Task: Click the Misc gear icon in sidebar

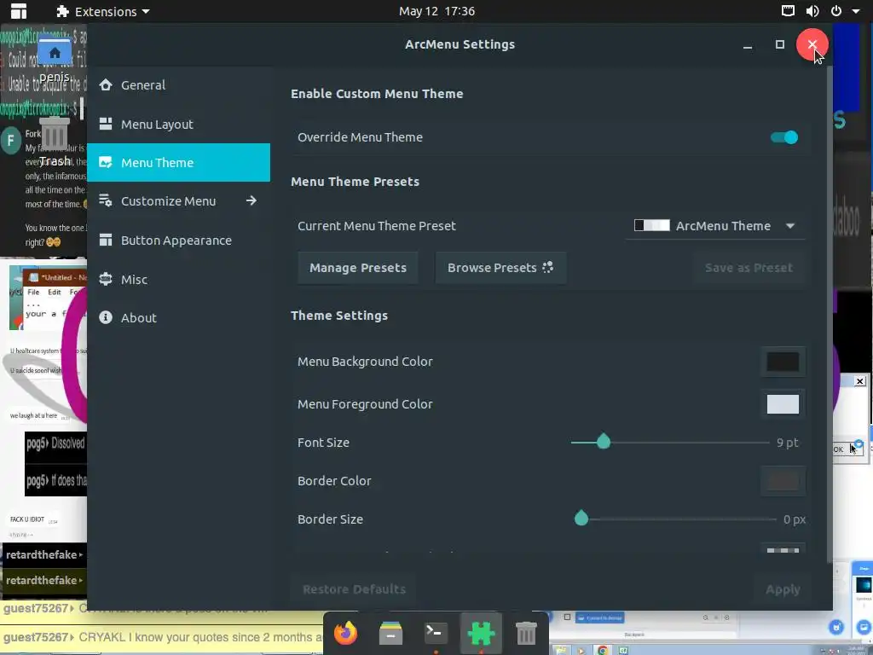Action: 106,279
